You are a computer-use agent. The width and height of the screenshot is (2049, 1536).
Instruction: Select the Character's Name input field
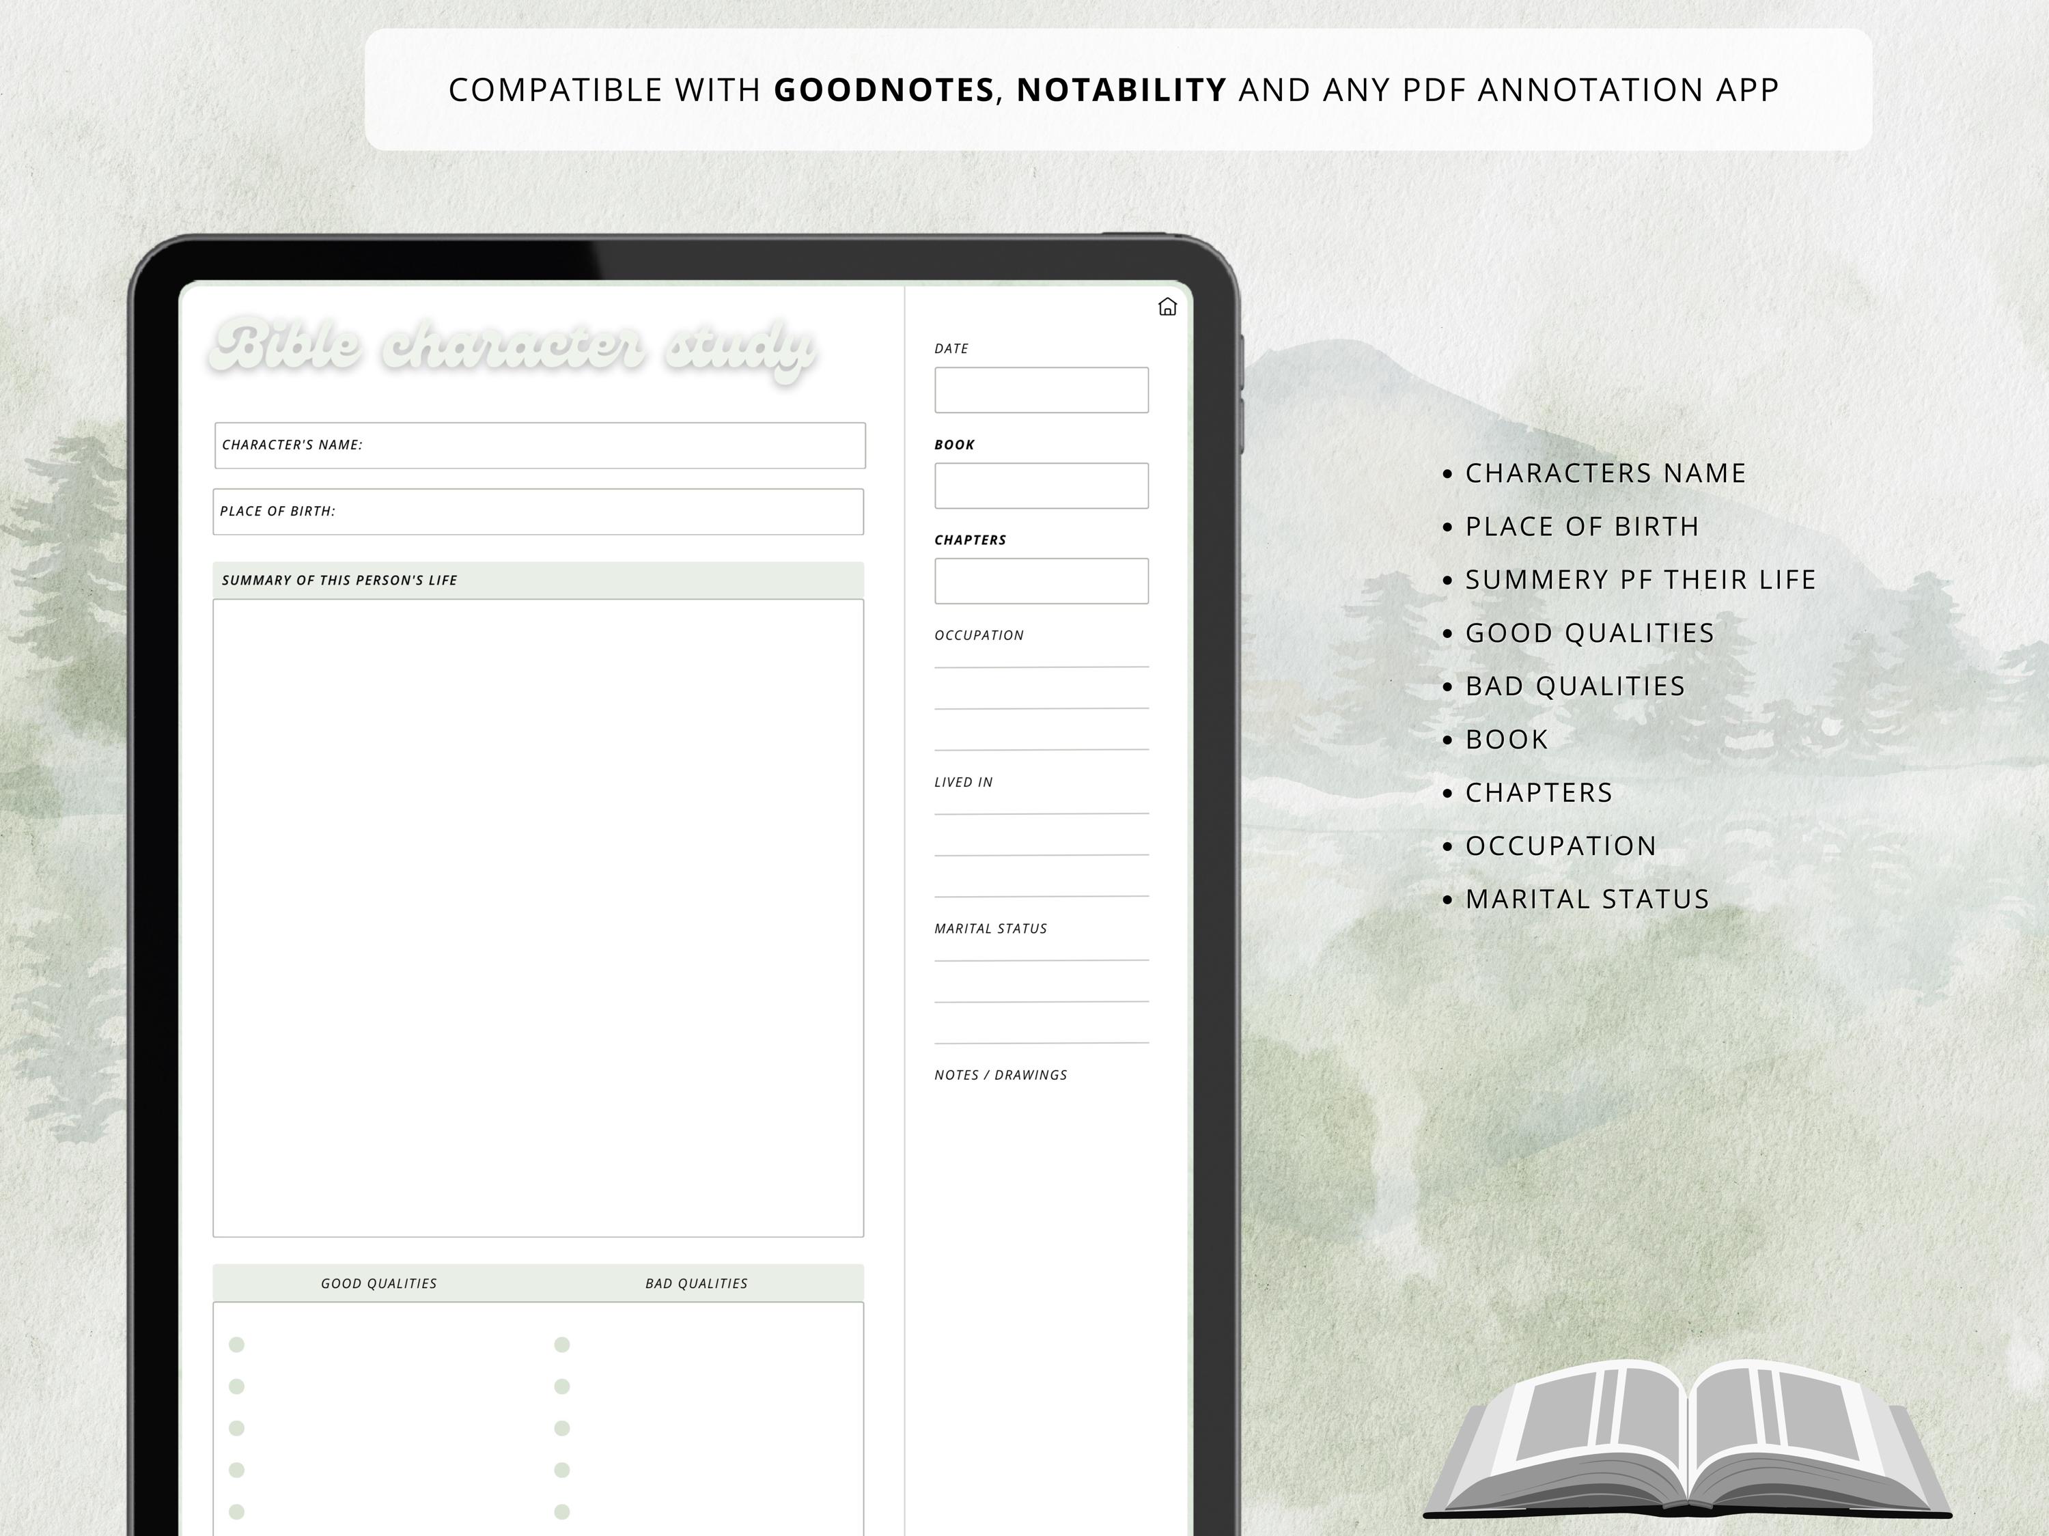click(x=540, y=445)
